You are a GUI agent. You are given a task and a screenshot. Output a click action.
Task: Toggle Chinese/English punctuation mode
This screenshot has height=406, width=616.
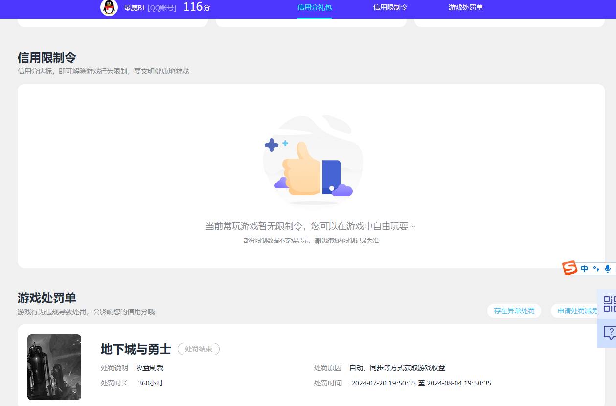point(596,268)
